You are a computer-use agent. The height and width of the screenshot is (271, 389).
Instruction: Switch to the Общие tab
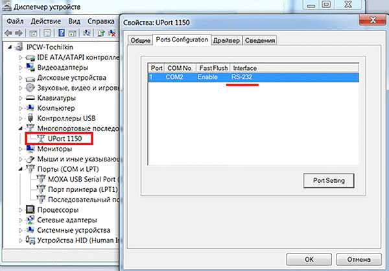[x=140, y=40]
